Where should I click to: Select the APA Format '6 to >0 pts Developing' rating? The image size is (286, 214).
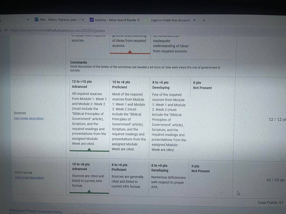168,177
